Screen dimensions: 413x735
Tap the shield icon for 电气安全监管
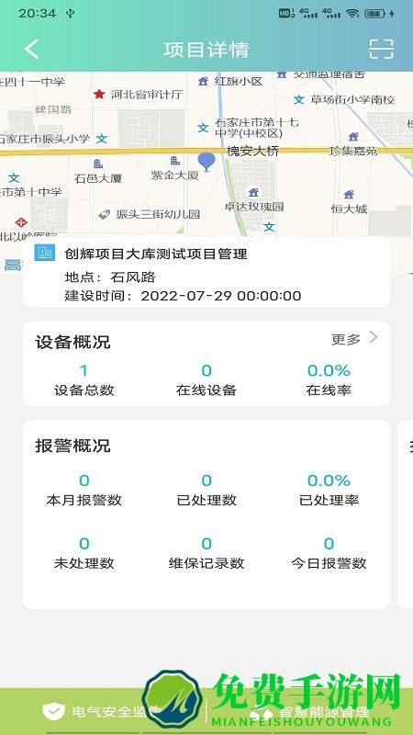coord(54,711)
